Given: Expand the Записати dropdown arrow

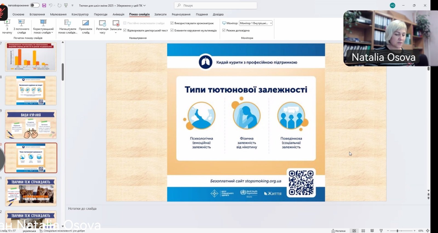Looking at the screenshot, I should [116, 33].
